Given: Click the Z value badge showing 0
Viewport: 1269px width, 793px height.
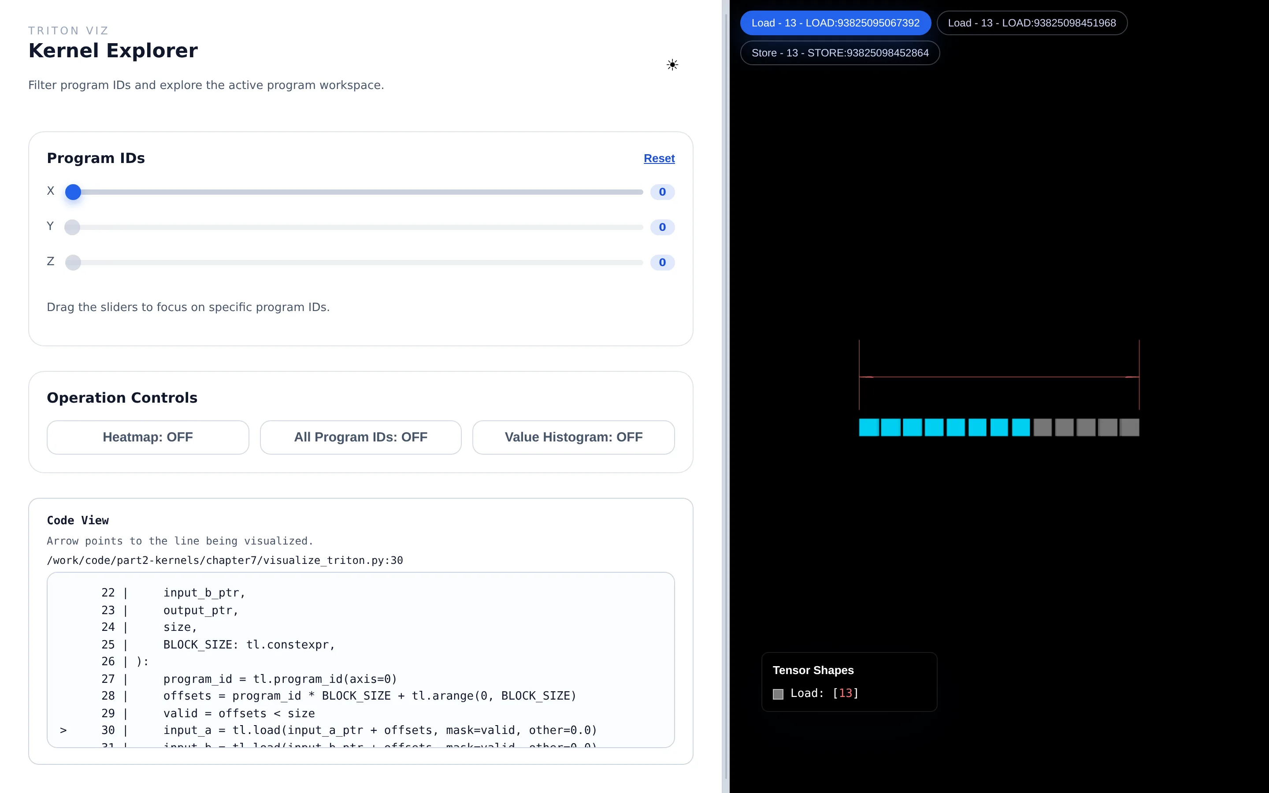Looking at the screenshot, I should pos(662,262).
